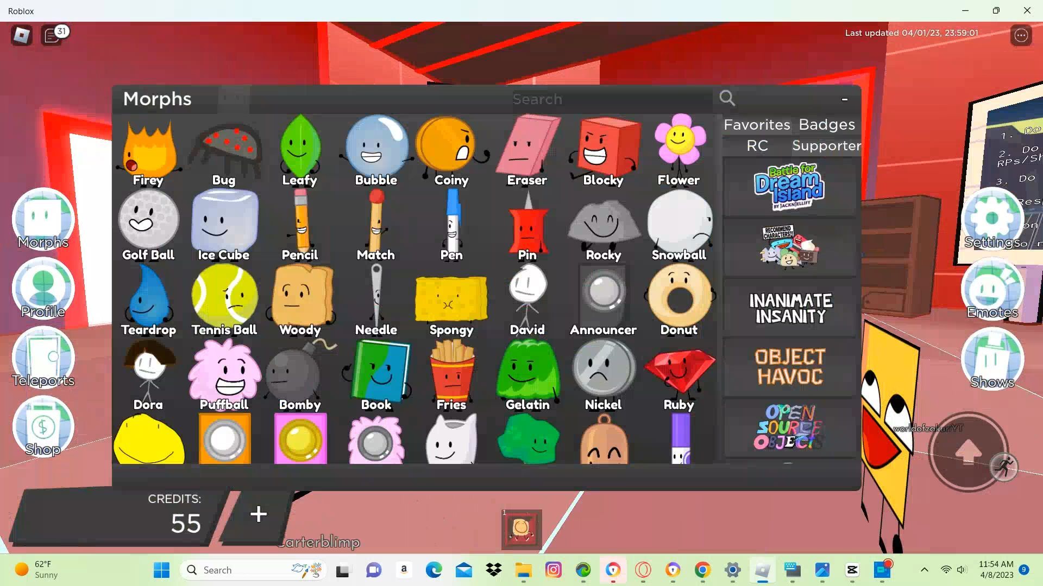This screenshot has height=586, width=1043.
Task: Select the Donut morph
Action: point(679,301)
